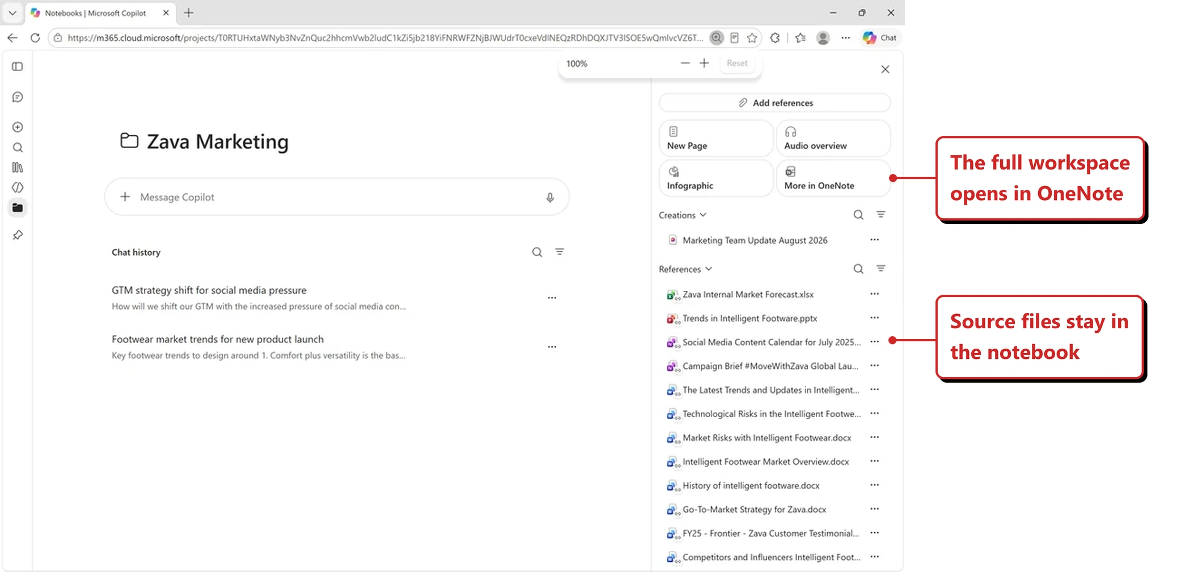
Task: Click the browser zoom magnifier icon in address bar
Action: (717, 37)
